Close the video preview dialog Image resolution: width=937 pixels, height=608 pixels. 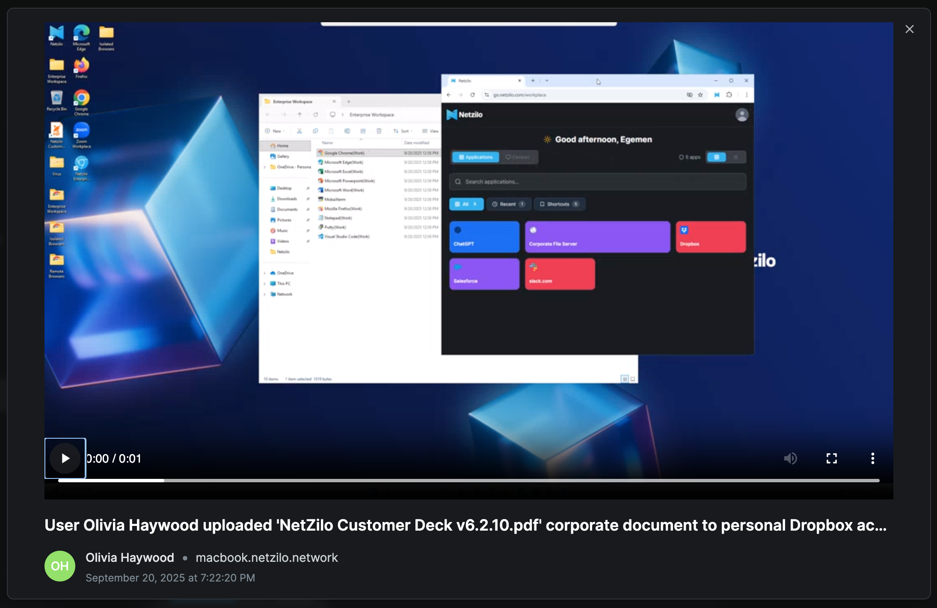tap(909, 29)
